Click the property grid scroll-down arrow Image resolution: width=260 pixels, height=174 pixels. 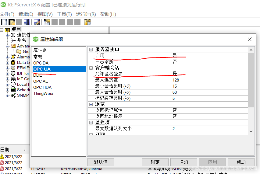pyautogui.click(x=251, y=131)
